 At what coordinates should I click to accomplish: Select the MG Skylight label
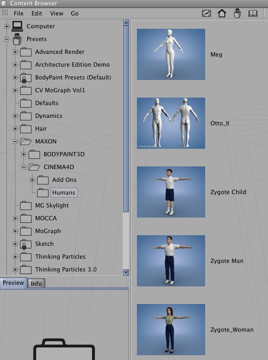pos(52,205)
